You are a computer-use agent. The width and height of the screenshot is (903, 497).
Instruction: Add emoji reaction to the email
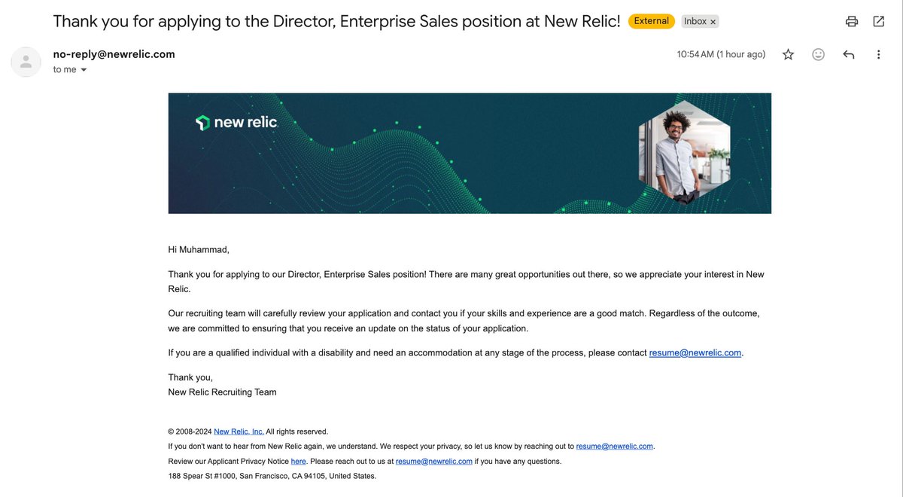(x=818, y=54)
